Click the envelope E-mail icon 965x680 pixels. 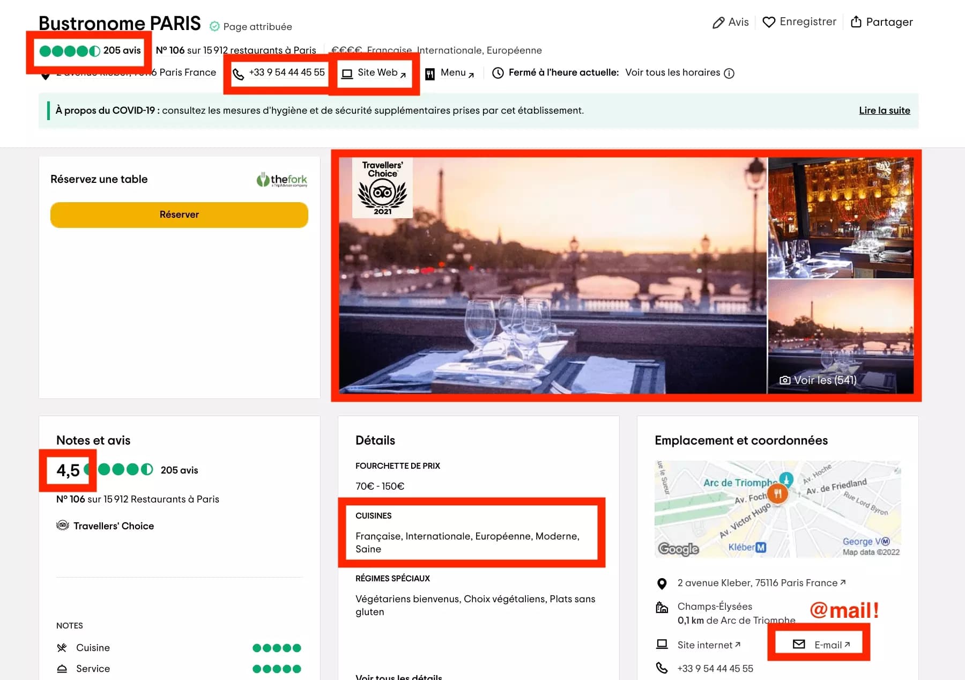pyautogui.click(x=799, y=644)
